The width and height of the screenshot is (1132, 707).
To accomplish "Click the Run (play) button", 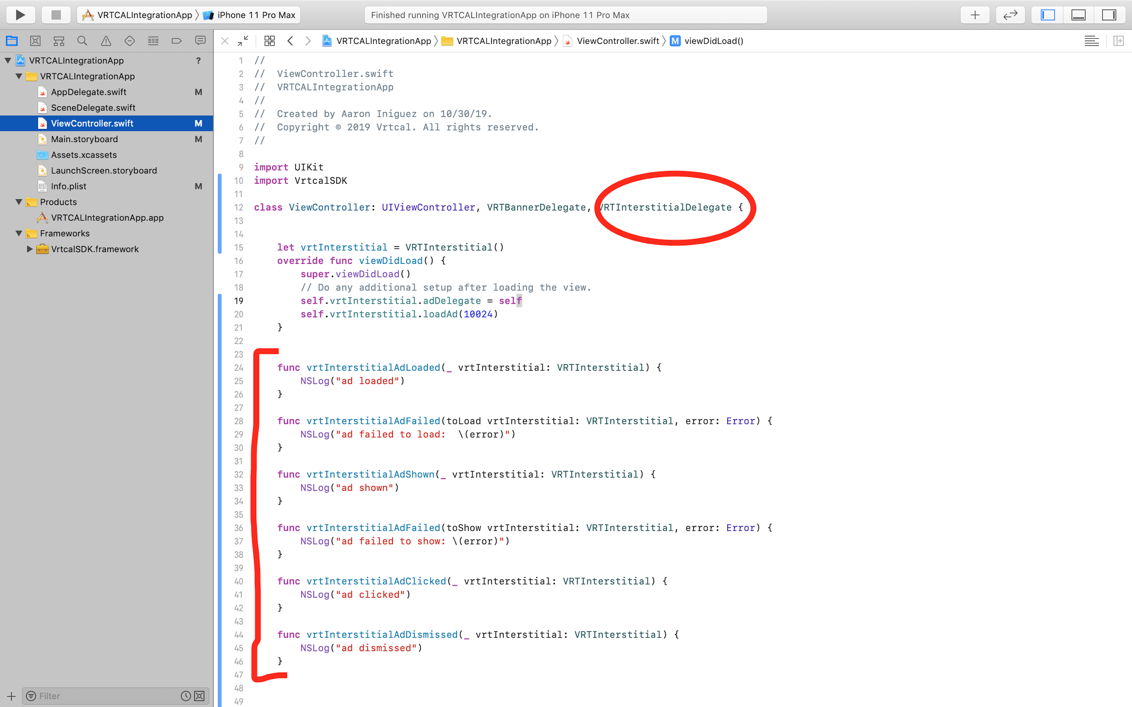I will point(20,15).
